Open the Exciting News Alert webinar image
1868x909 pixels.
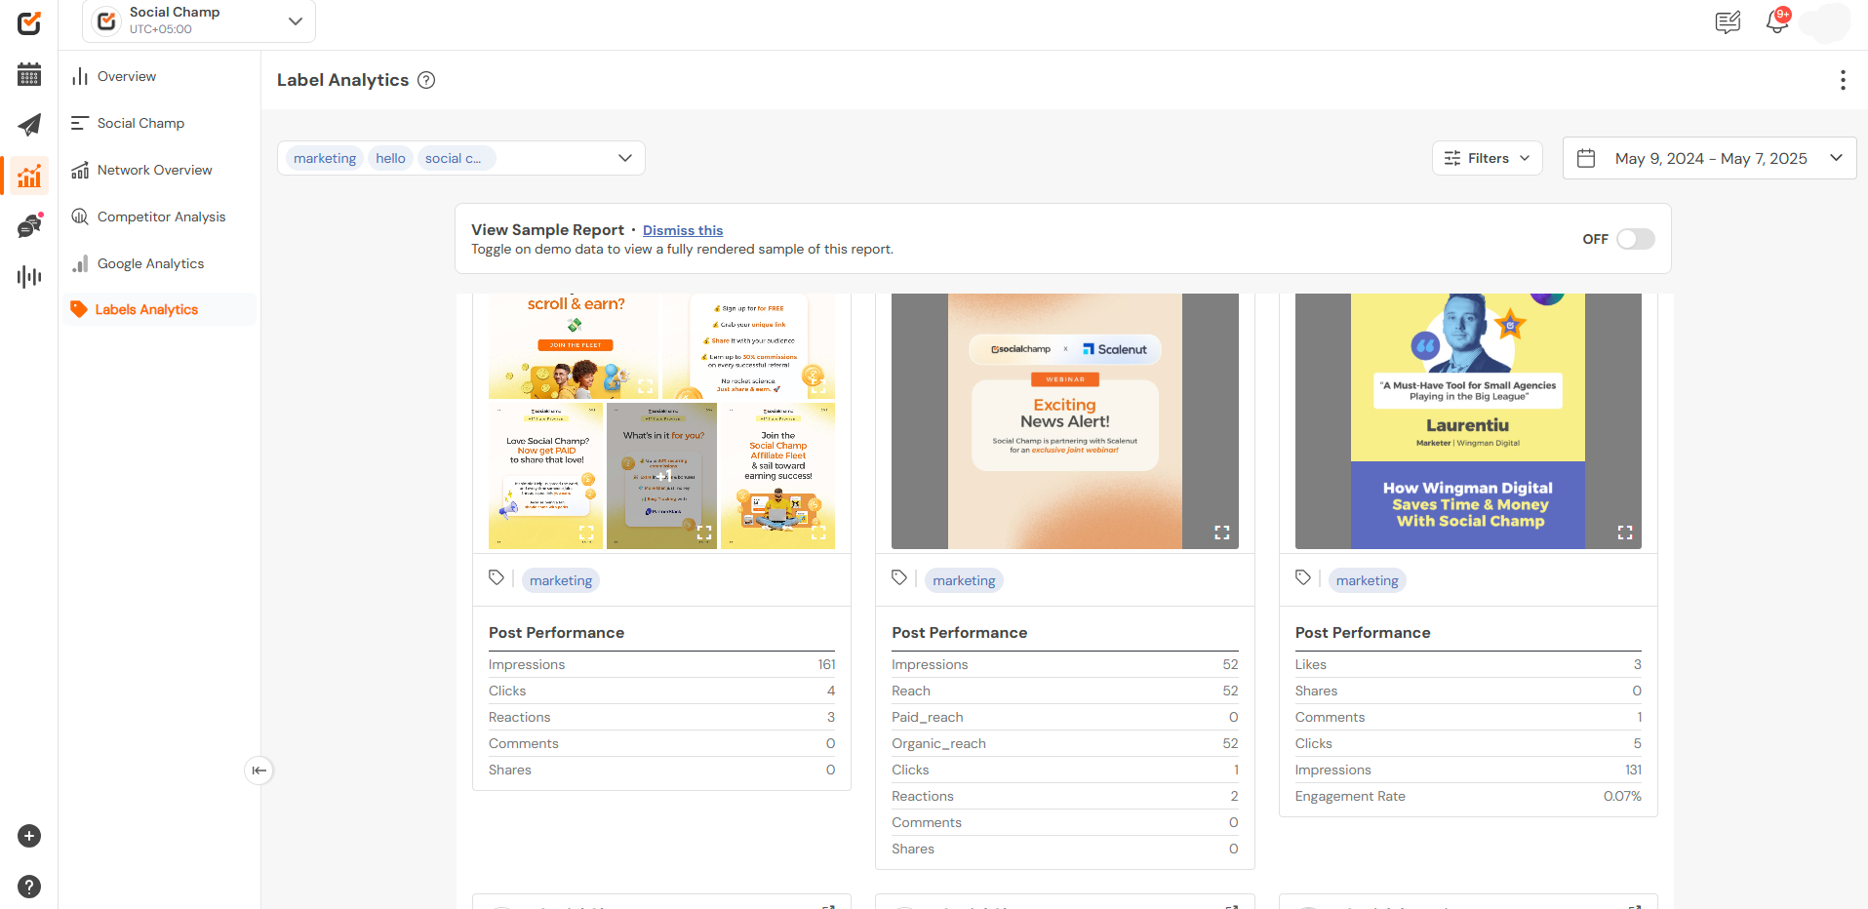pyautogui.click(x=1065, y=421)
